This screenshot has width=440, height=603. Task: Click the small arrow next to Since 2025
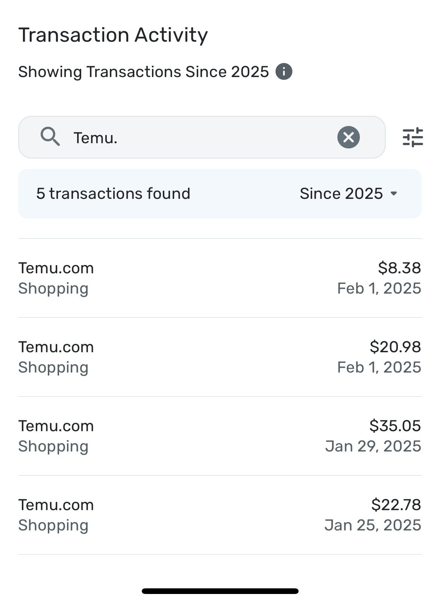tap(394, 194)
